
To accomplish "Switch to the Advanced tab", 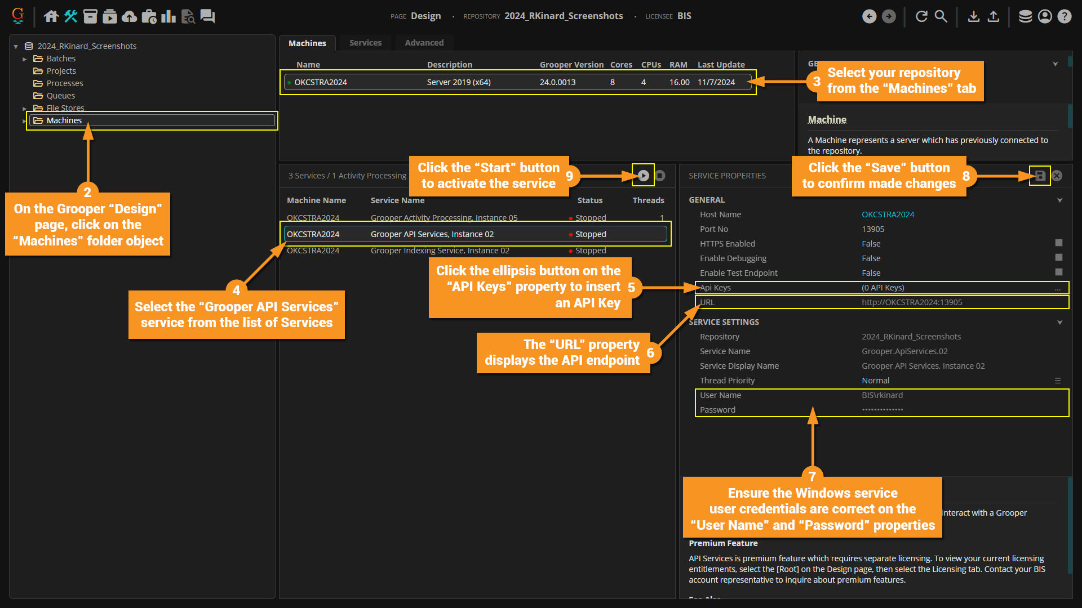I will [x=424, y=43].
